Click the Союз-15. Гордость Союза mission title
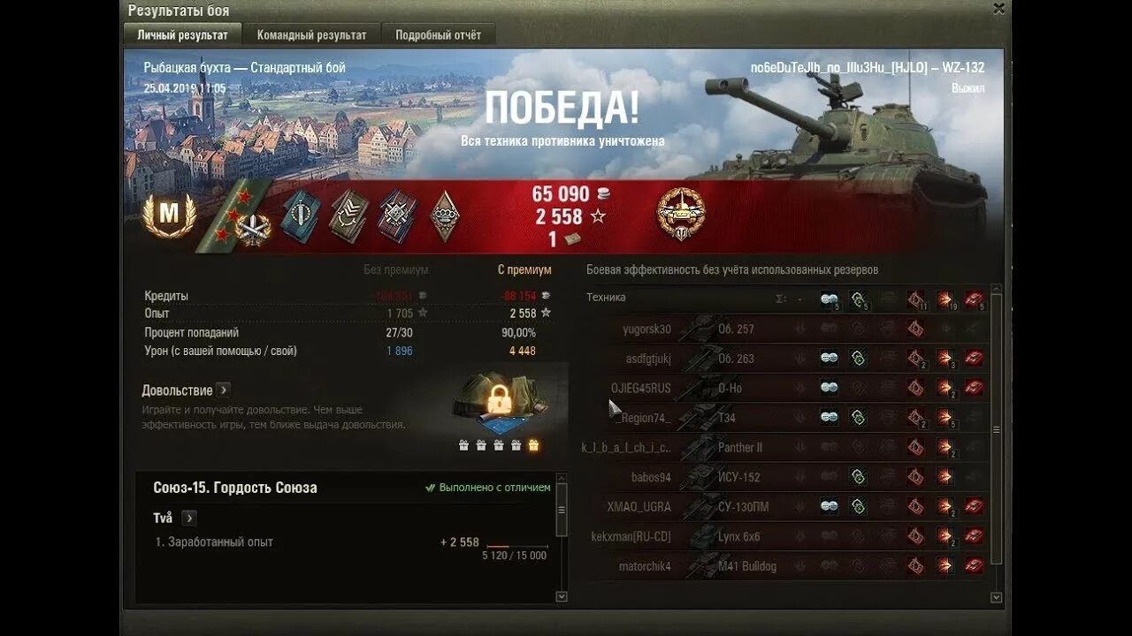 tap(235, 488)
